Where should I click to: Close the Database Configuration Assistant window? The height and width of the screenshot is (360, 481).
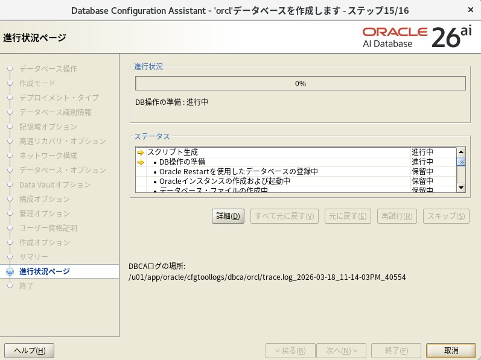tap(471, 10)
